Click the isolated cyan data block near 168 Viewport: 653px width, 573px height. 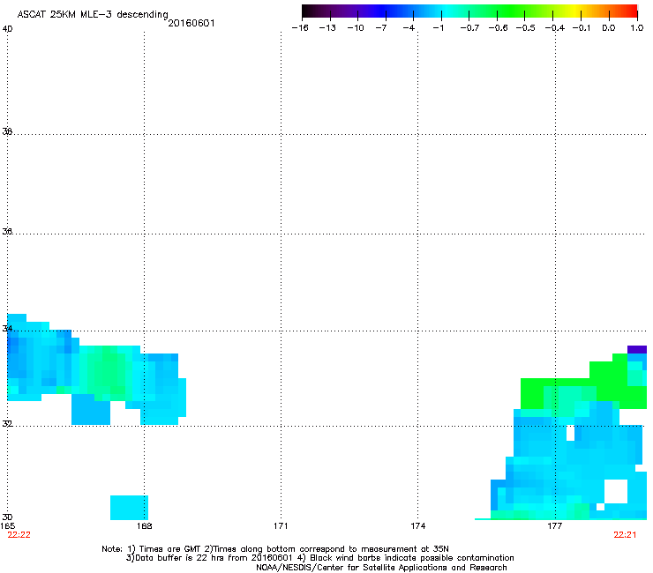(x=129, y=508)
